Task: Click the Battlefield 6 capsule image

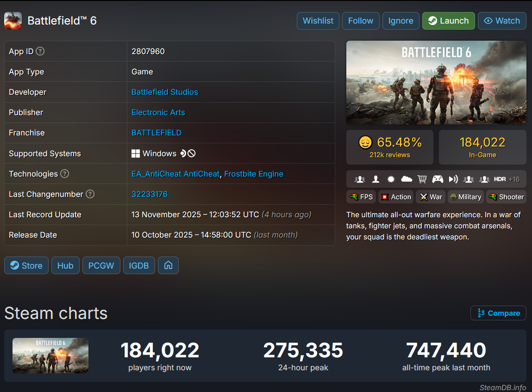Action: [436, 82]
